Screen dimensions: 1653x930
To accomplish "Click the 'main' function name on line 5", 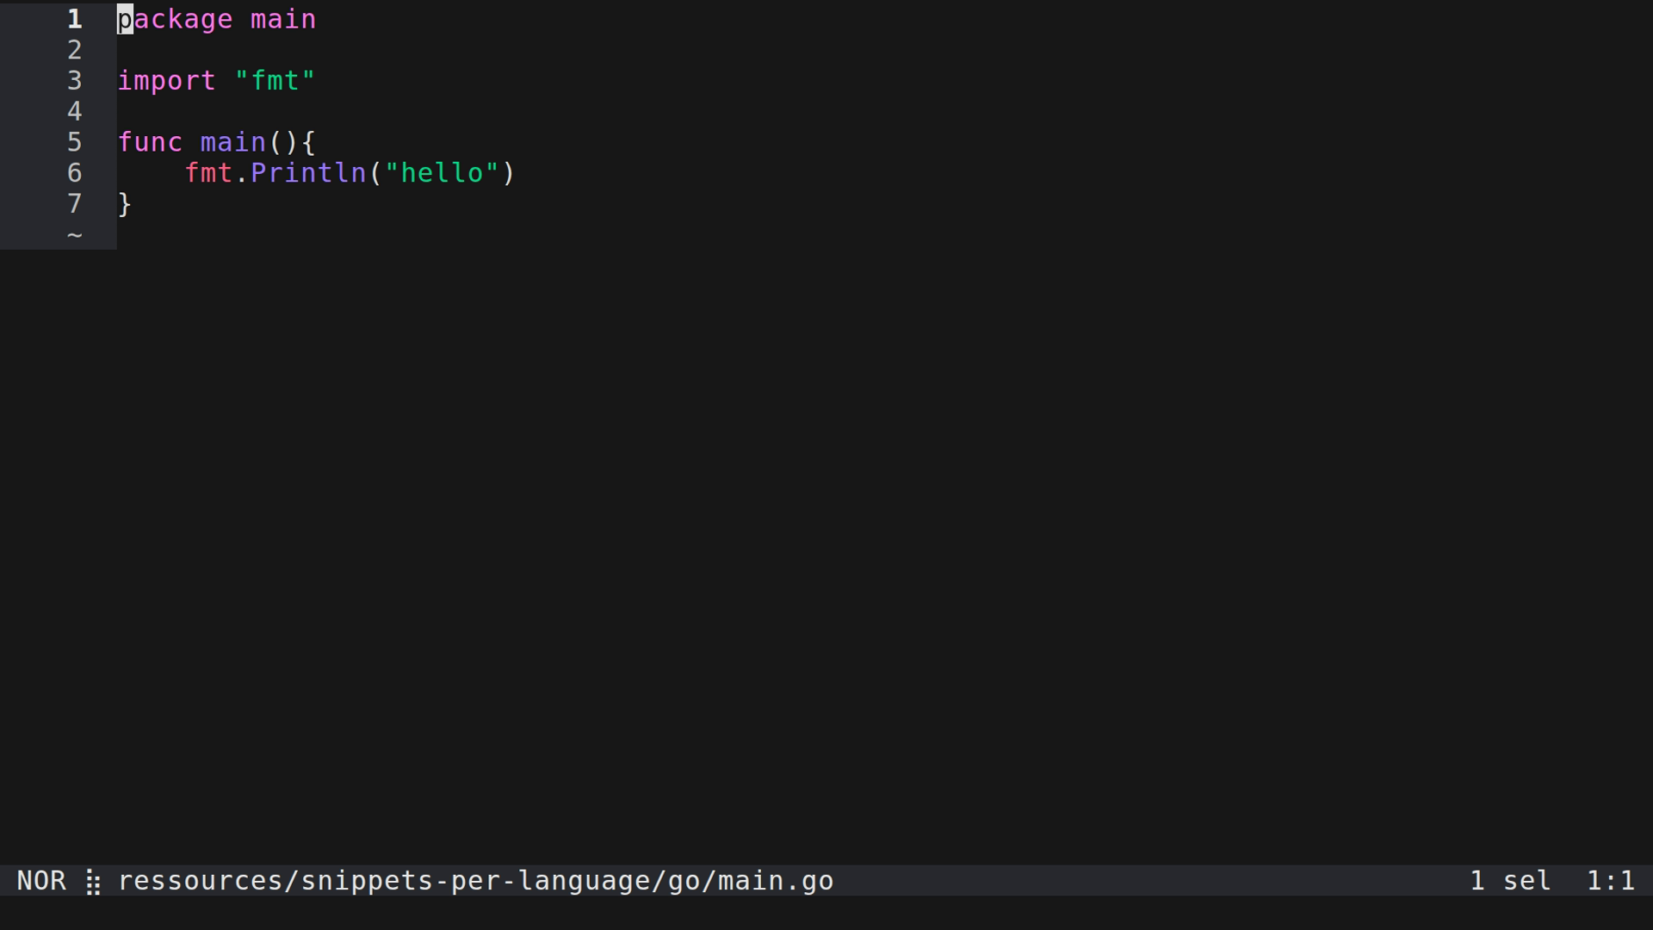I will click(232, 142).
